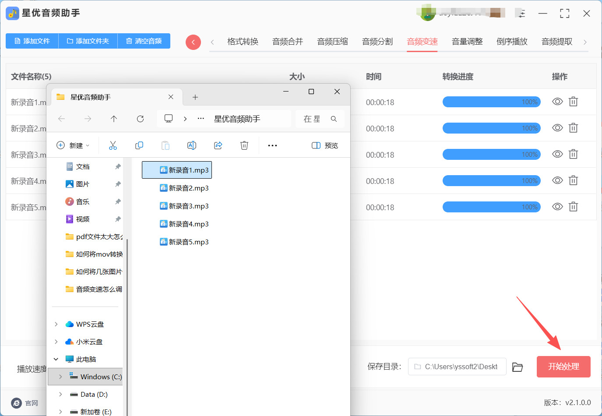Toggle the Explorer preview pane (预览)
602x416 pixels.
click(x=325, y=145)
